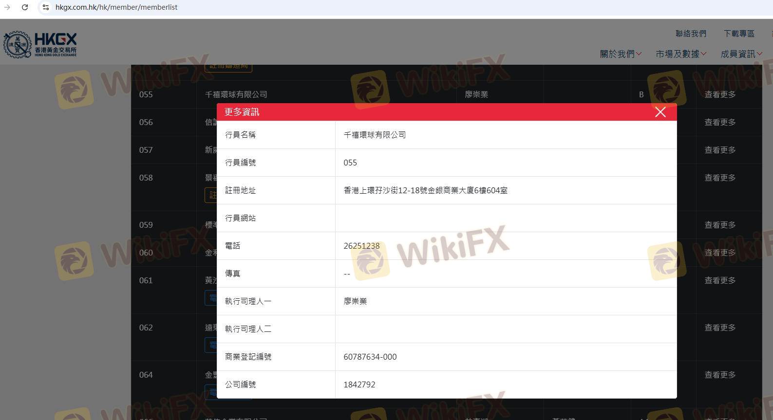Click 查看更多 for member 056
Screen dimensions: 773x420
720,122
